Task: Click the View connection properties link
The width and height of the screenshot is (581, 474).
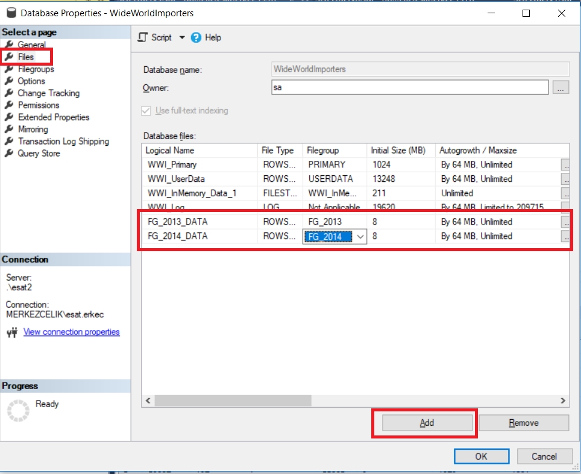Action: tap(71, 331)
